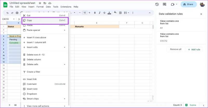Choose Delete column option

click(x=44, y=60)
